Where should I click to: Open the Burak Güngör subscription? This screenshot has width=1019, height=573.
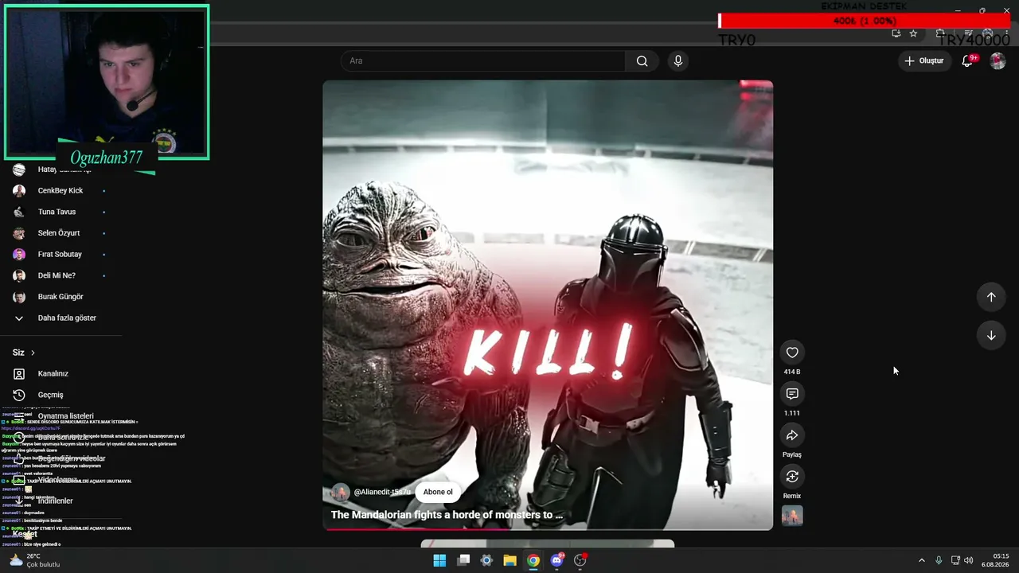tap(61, 297)
